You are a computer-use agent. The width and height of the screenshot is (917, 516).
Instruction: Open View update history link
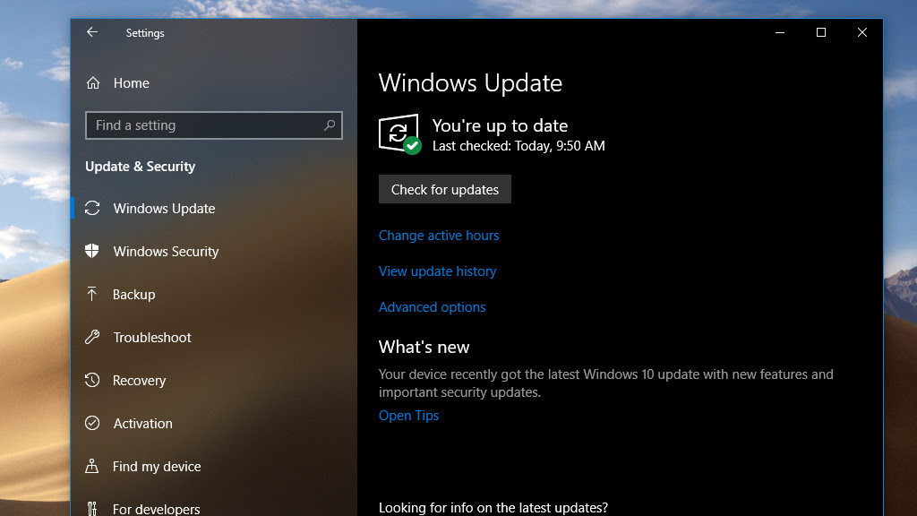tap(437, 271)
